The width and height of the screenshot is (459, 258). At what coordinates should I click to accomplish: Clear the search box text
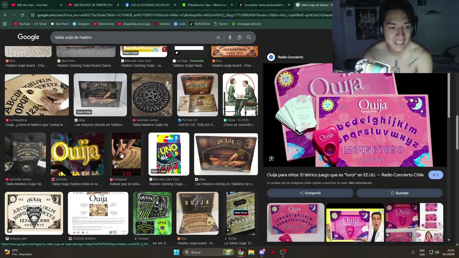click(x=218, y=37)
